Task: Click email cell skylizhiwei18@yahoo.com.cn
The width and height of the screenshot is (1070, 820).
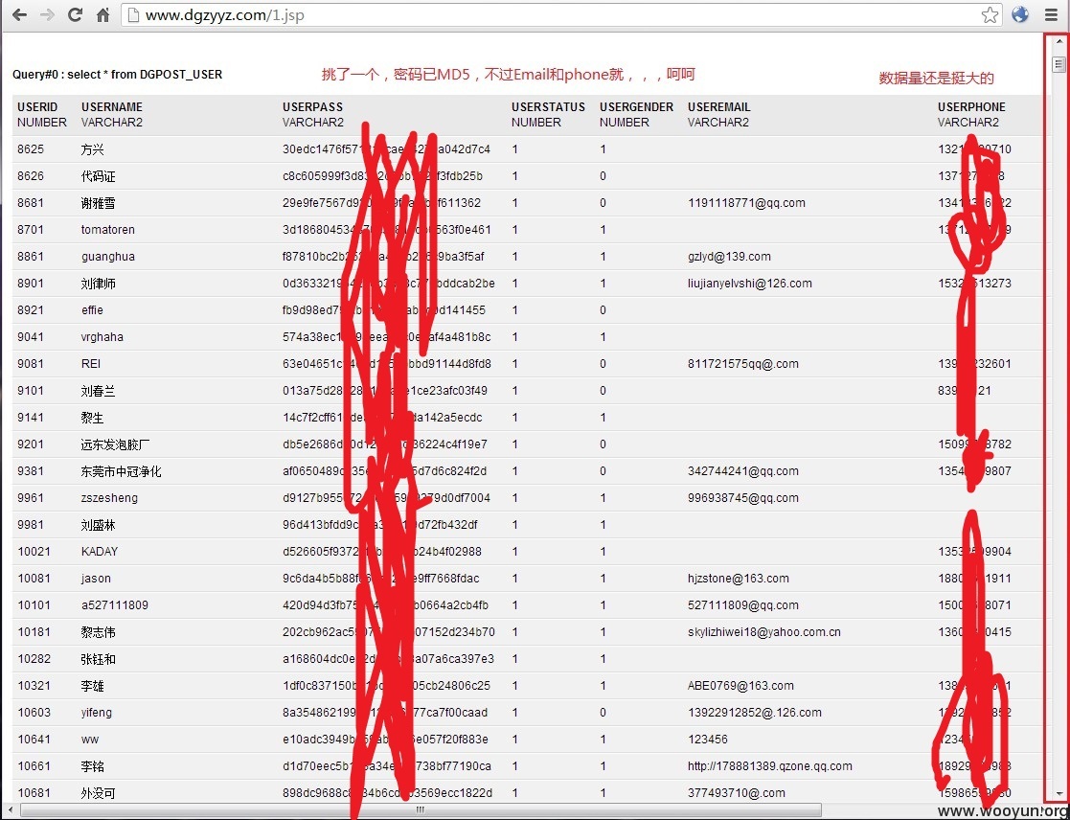Action: point(764,632)
